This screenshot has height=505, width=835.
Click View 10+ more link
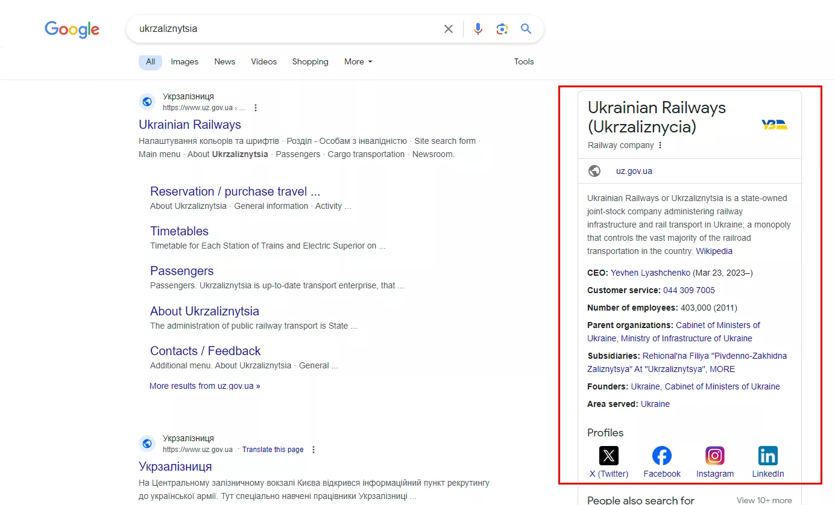pos(764,500)
